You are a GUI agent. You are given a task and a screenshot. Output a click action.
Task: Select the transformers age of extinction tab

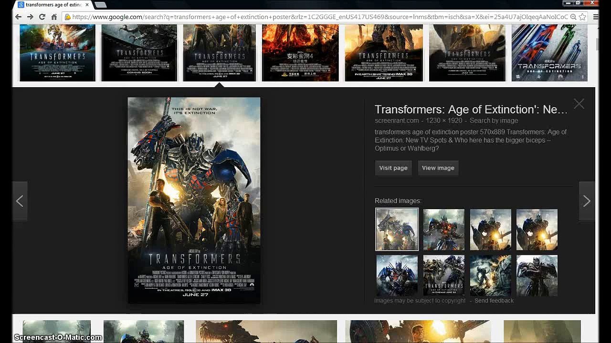(53, 5)
